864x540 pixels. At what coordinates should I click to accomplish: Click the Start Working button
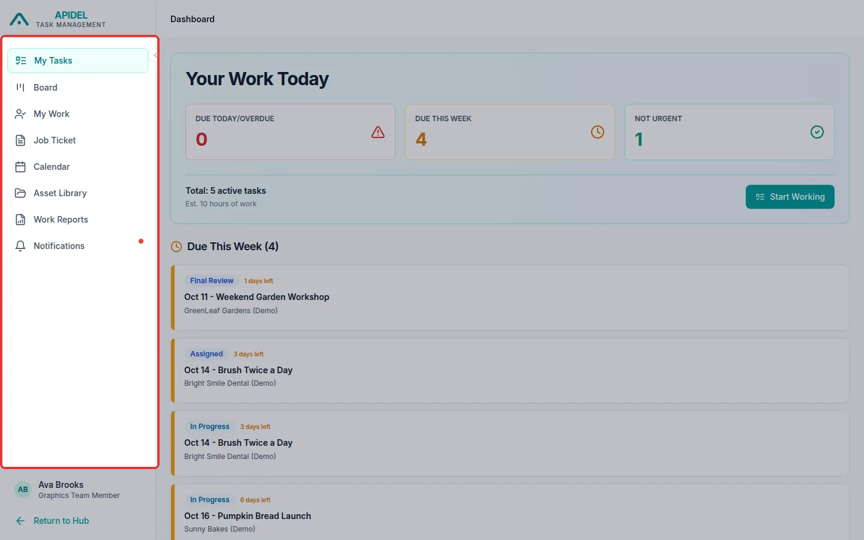point(790,197)
